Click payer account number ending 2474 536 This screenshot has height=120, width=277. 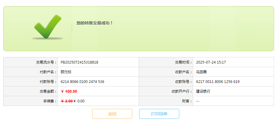point(82,82)
